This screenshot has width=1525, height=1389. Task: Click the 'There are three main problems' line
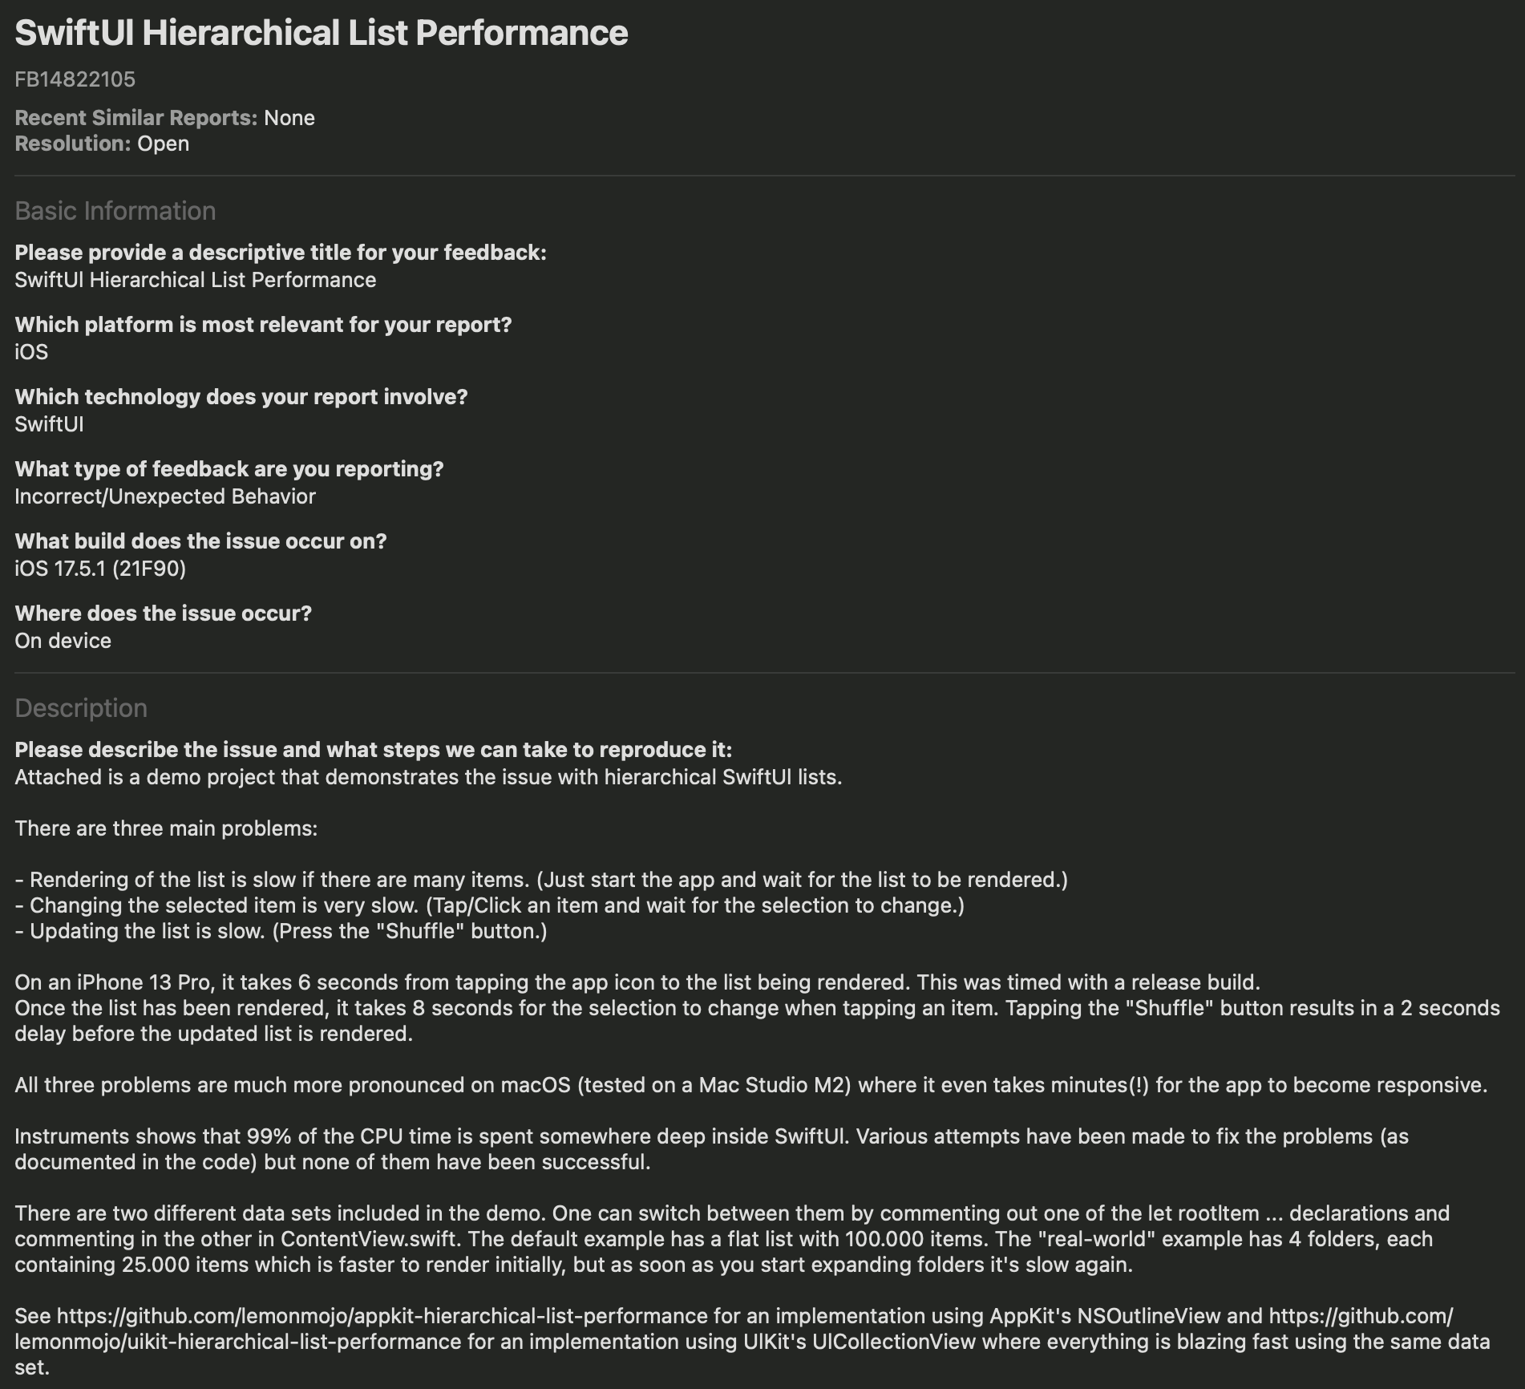point(166,828)
